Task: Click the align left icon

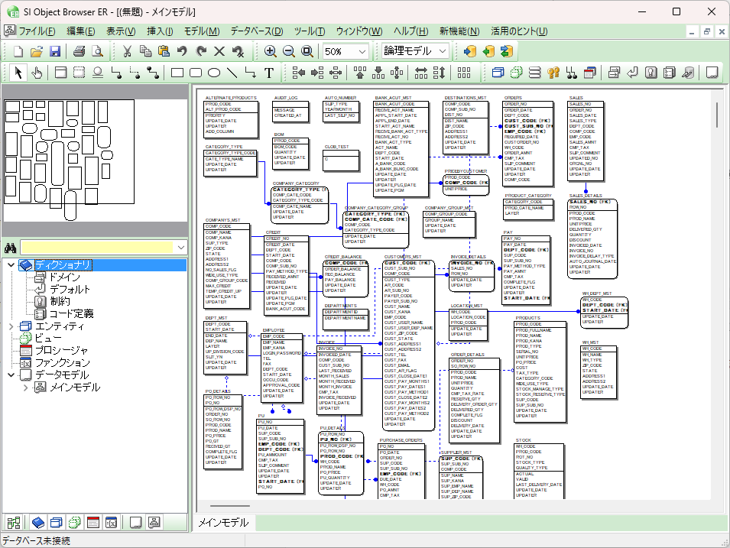Action: coord(298,73)
